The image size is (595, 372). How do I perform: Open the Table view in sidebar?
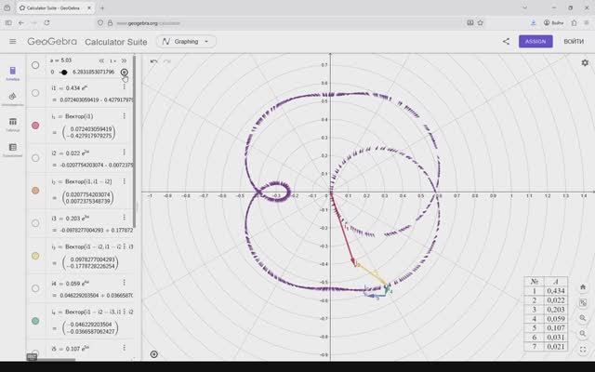[12, 124]
